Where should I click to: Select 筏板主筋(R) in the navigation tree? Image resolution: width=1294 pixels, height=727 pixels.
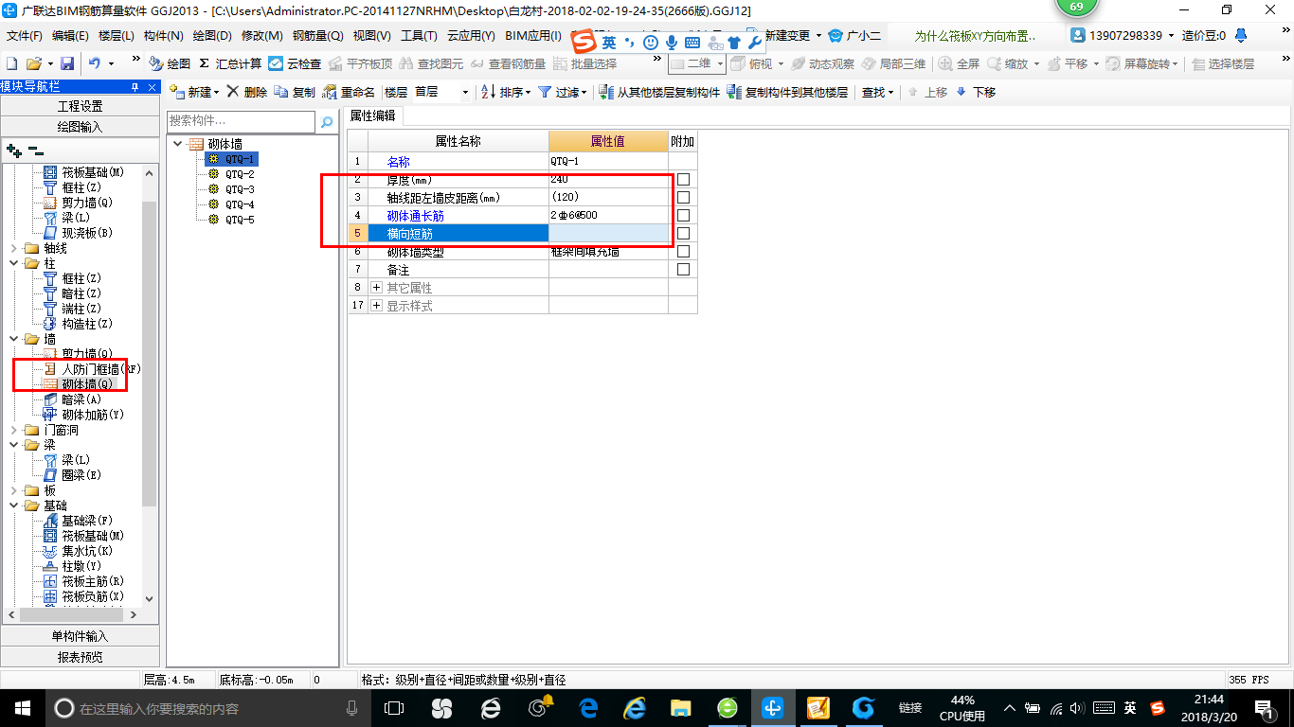[x=93, y=581]
